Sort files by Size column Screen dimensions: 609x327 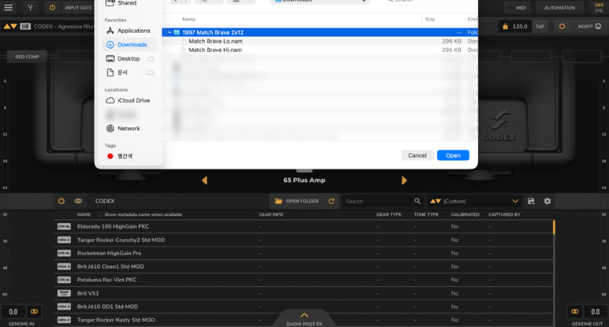coord(430,20)
